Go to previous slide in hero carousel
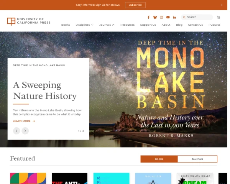 [x=16, y=131]
